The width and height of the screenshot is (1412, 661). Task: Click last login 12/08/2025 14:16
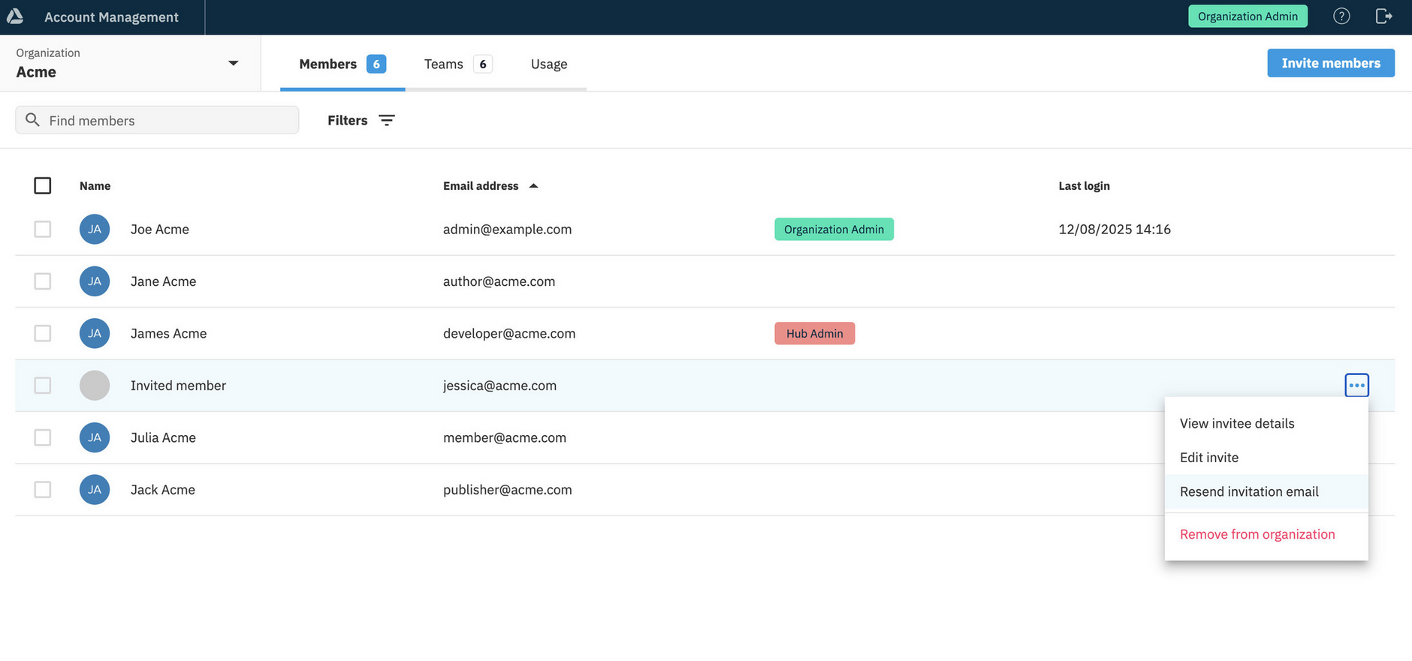click(x=1115, y=229)
